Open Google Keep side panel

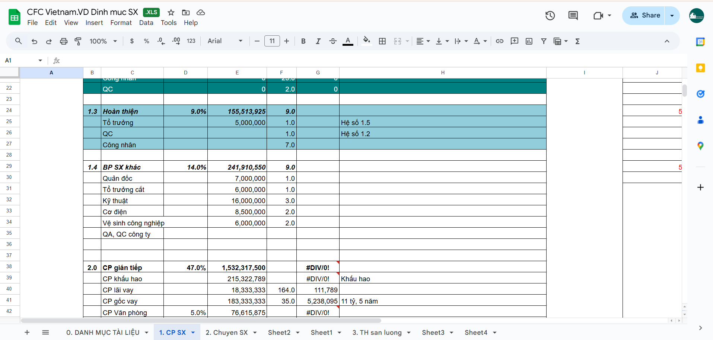(700, 68)
